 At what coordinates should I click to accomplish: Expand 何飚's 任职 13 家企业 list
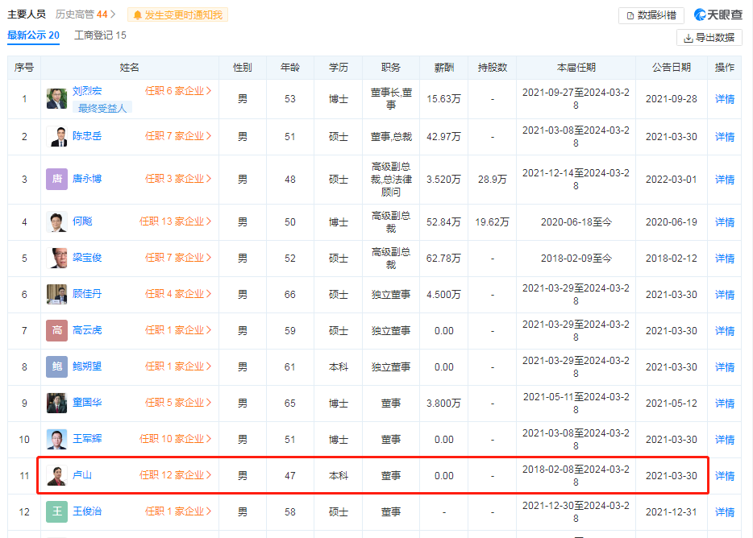[176, 221]
